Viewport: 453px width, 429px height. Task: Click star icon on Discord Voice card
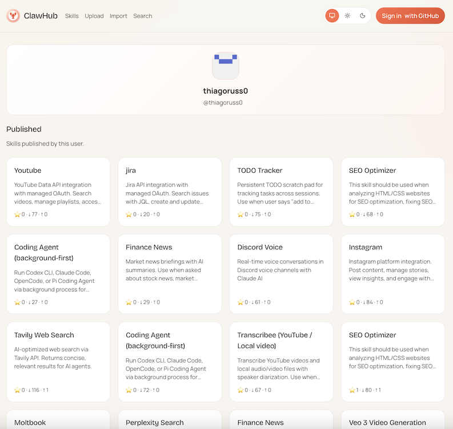[x=240, y=302]
